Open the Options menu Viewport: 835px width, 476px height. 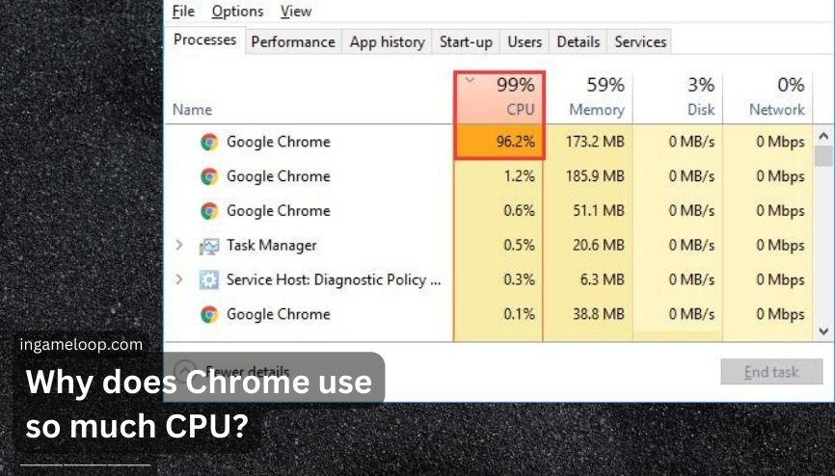237,12
